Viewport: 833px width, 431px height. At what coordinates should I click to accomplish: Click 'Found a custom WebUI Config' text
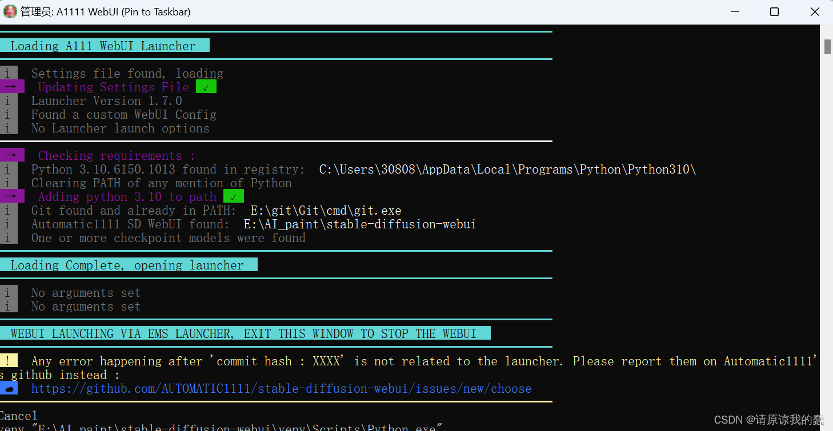[124, 115]
